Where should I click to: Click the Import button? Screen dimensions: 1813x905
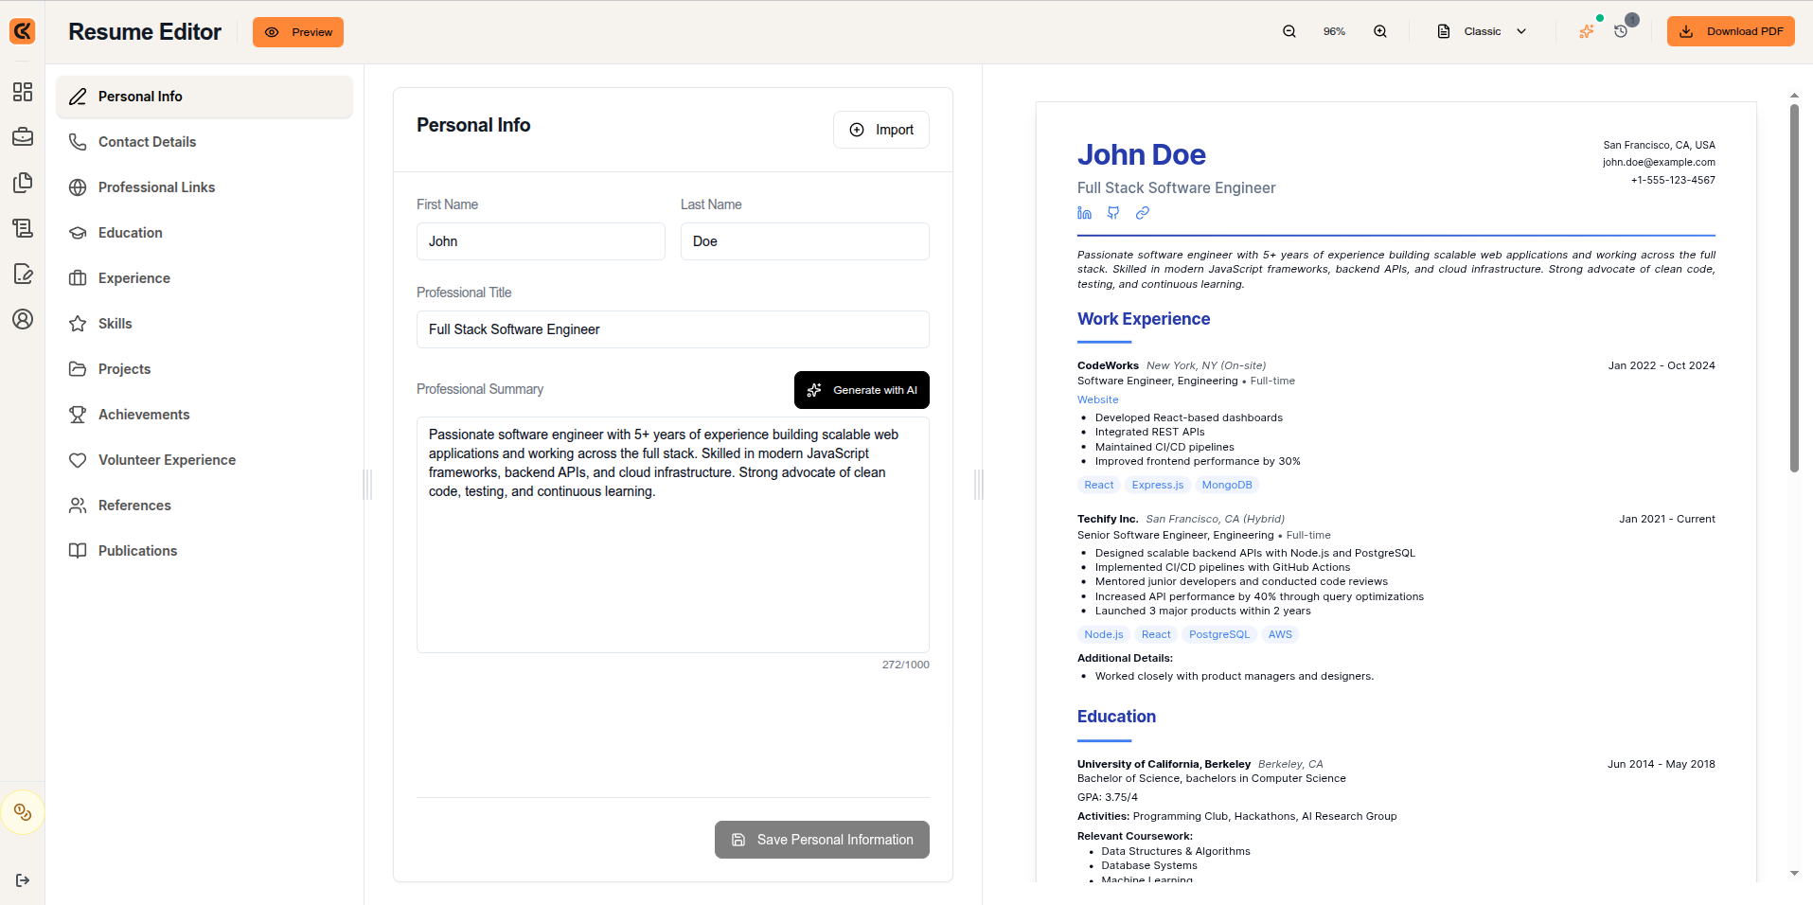coord(881,130)
